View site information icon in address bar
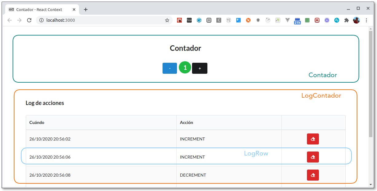The image size is (377, 191). pyautogui.click(x=41, y=20)
